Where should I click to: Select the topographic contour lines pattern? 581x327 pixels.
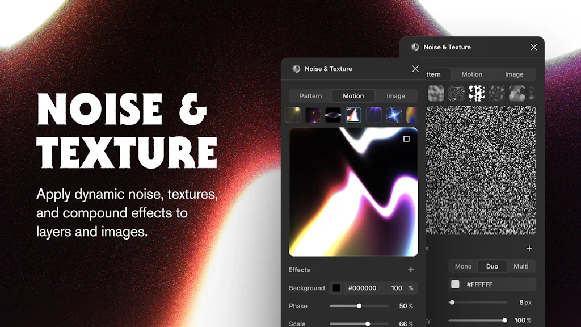(456, 93)
